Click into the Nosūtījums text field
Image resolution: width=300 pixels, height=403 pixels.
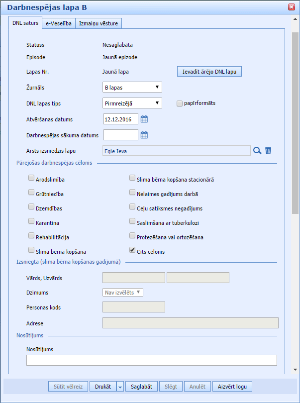151,360
